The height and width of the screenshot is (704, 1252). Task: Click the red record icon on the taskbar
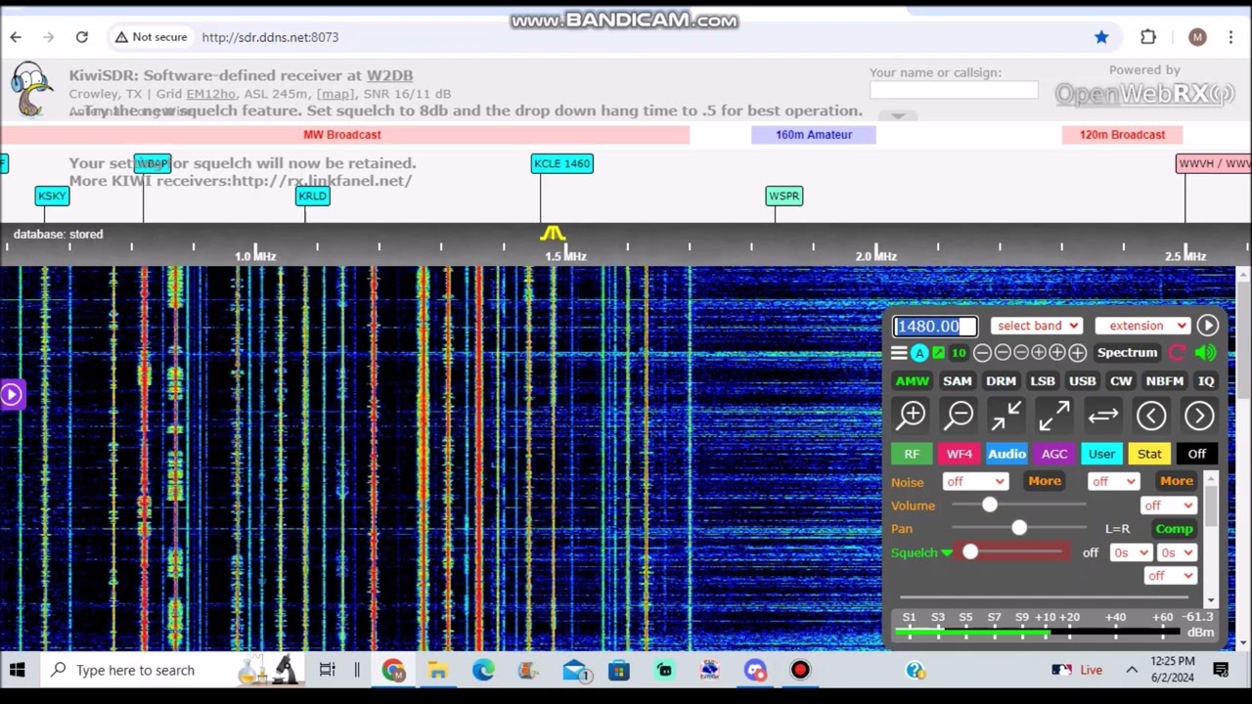(800, 670)
